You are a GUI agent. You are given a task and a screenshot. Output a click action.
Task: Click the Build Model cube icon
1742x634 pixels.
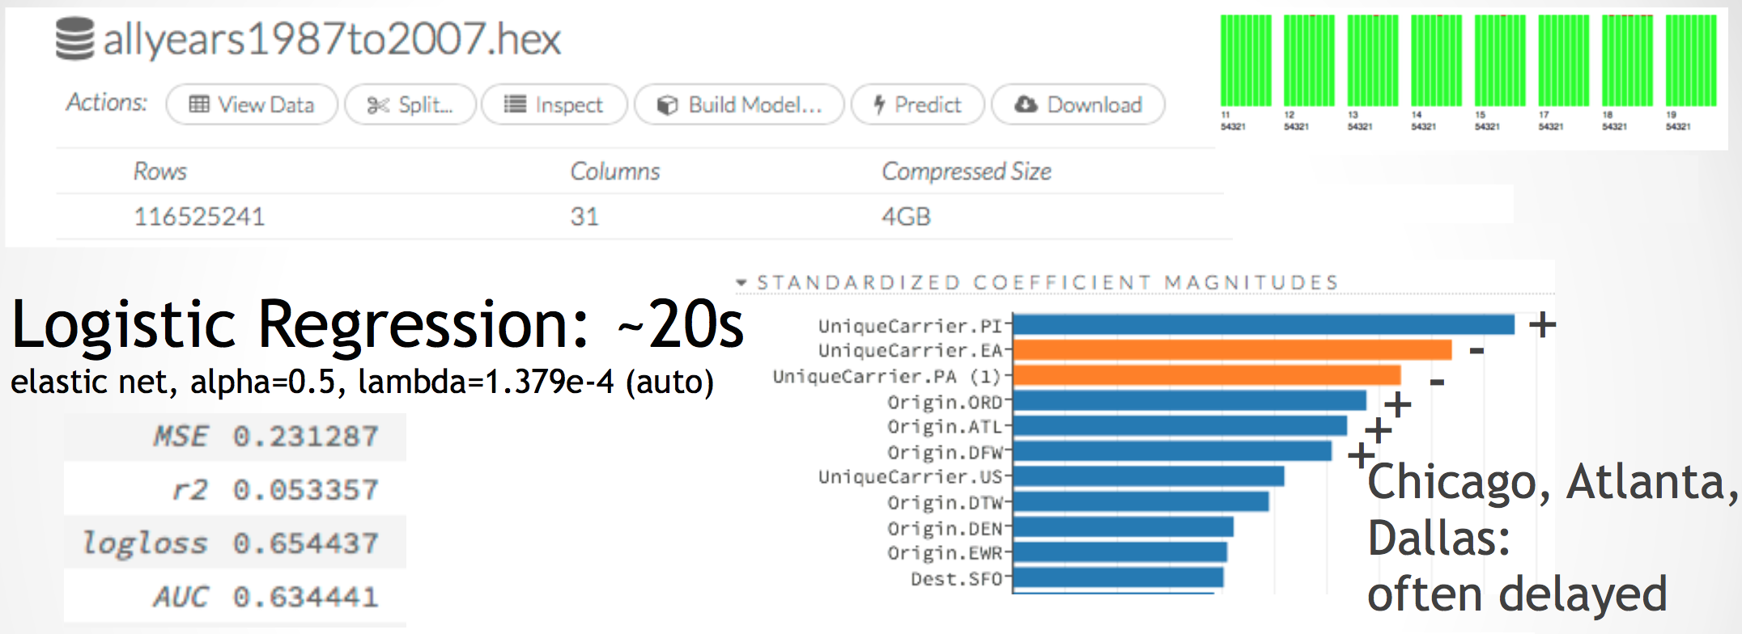click(x=667, y=105)
